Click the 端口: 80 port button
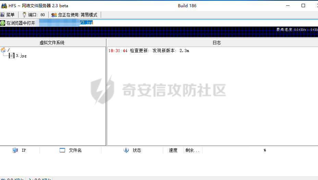The width and height of the screenshot is (318, 180). [34, 15]
